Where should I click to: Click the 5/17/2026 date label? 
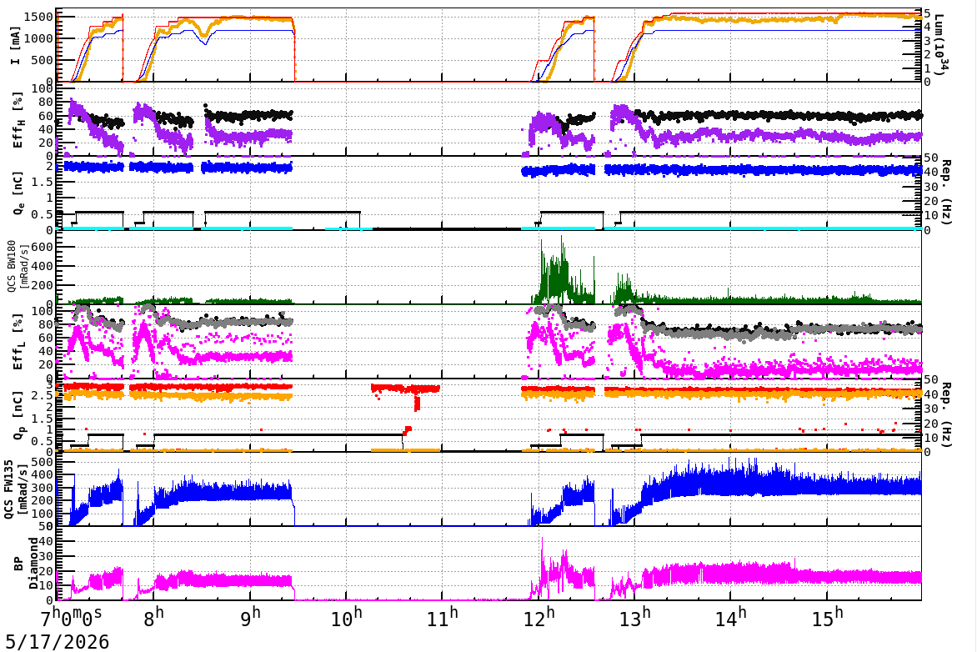(x=58, y=641)
